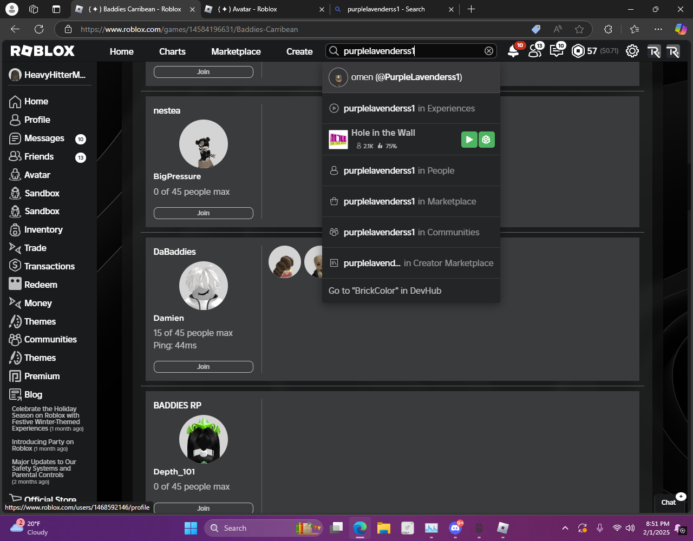The width and height of the screenshot is (693, 541).
Task: Open Premium in left sidebar
Action: (x=35, y=377)
